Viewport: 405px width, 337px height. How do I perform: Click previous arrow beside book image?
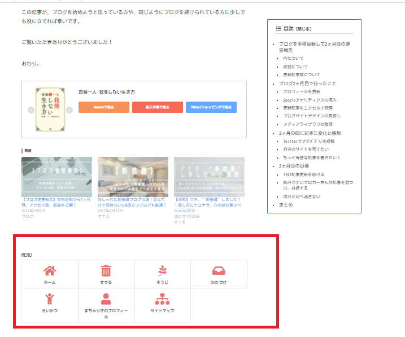click(31, 110)
